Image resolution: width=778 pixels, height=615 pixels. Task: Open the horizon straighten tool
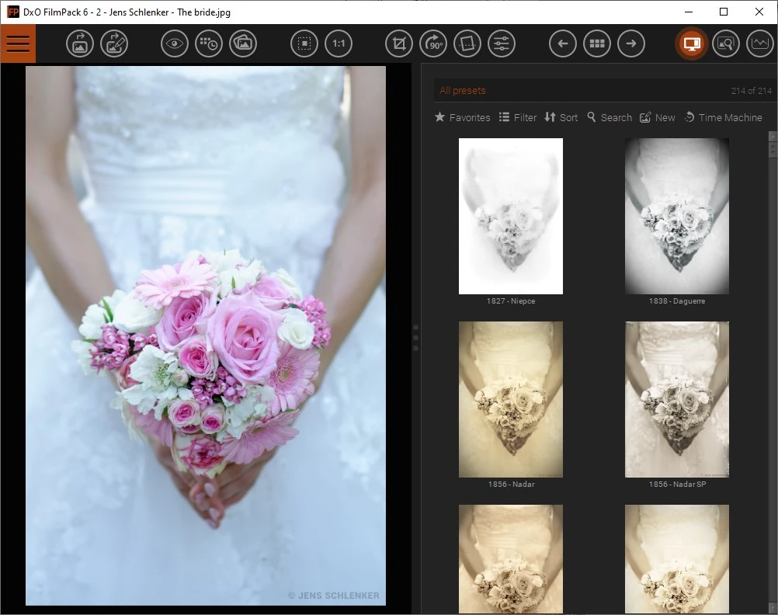[x=467, y=43]
